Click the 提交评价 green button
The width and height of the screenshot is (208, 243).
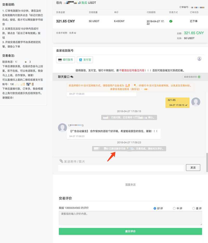(130, 231)
